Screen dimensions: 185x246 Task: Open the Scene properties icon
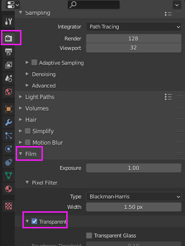coord(9,79)
